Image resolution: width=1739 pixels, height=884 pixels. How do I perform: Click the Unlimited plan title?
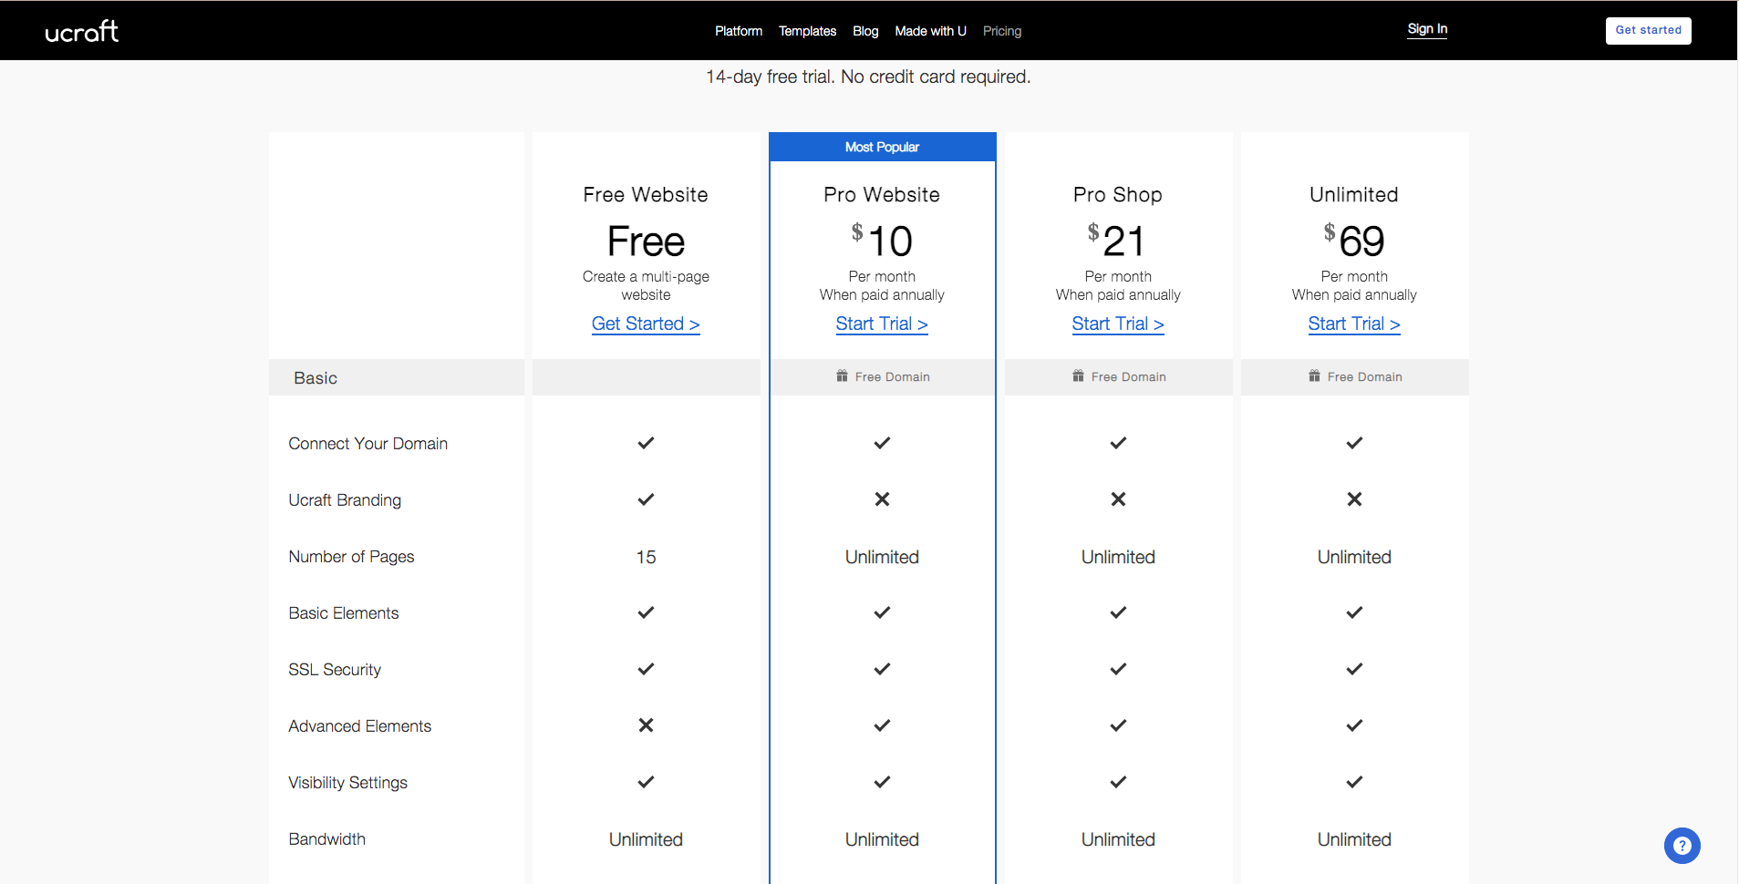coord(1354,195)
